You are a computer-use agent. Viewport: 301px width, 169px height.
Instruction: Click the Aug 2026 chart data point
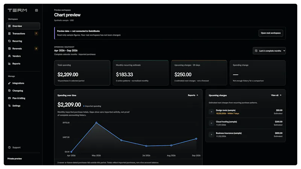171,145
